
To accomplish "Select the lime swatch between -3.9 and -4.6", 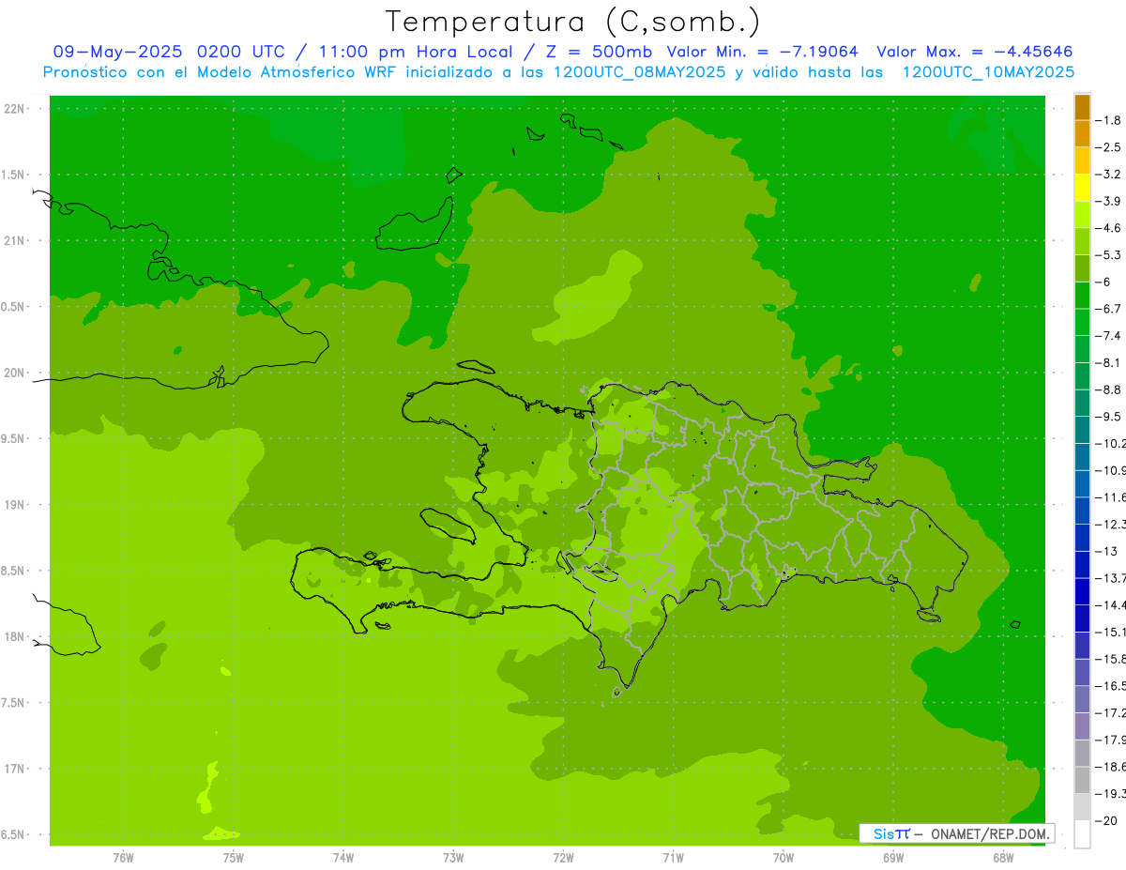I will click(1082, 215).
